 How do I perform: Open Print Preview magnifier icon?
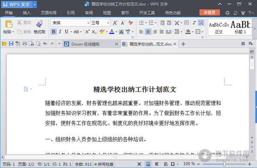39,44
